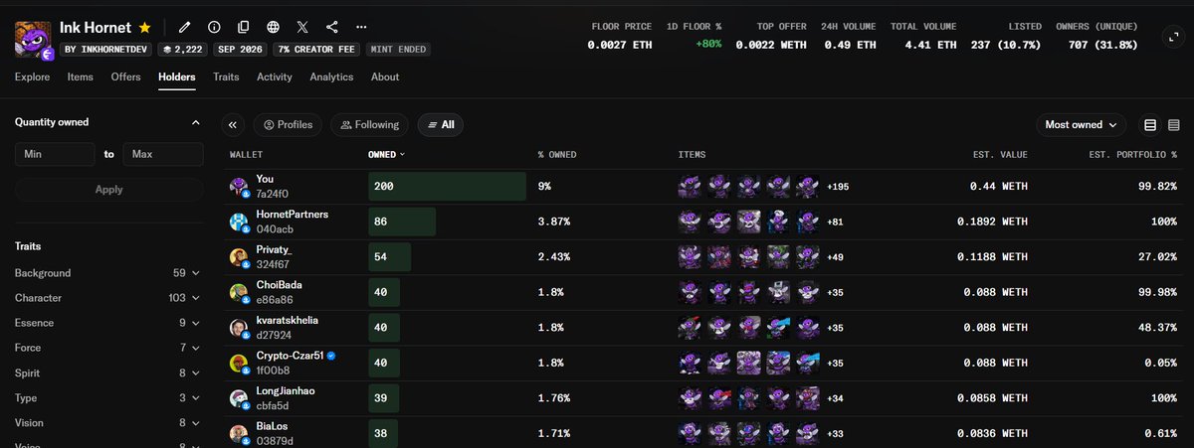Open LongJianhao holder profile name
The height and width of the screenshot is (448, 1194).
[x=286, y=391]
